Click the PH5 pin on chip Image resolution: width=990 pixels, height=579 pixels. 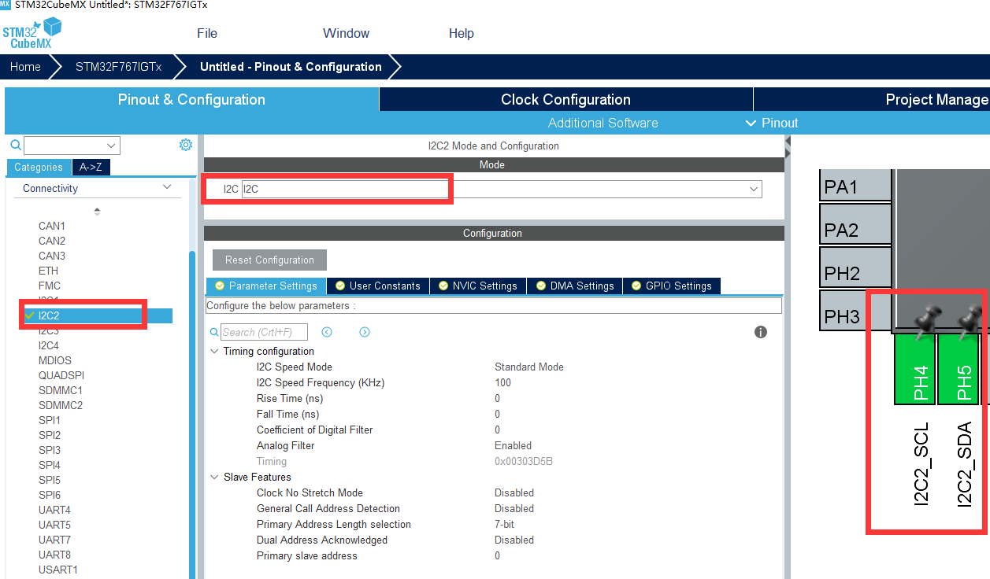958,369
